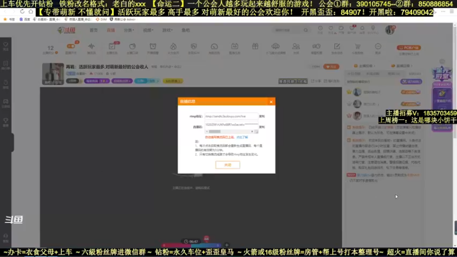Click the headset support icon in left sidebar
This screenshot has width=457, height=257.
click(x=6, y=237)
